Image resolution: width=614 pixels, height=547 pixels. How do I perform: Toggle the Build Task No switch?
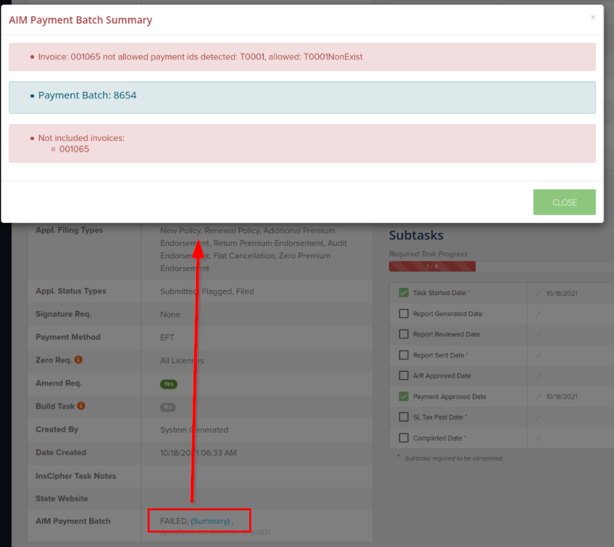[x=169, y=407]
